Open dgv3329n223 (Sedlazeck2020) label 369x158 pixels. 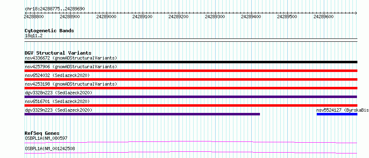click(58, 110)
